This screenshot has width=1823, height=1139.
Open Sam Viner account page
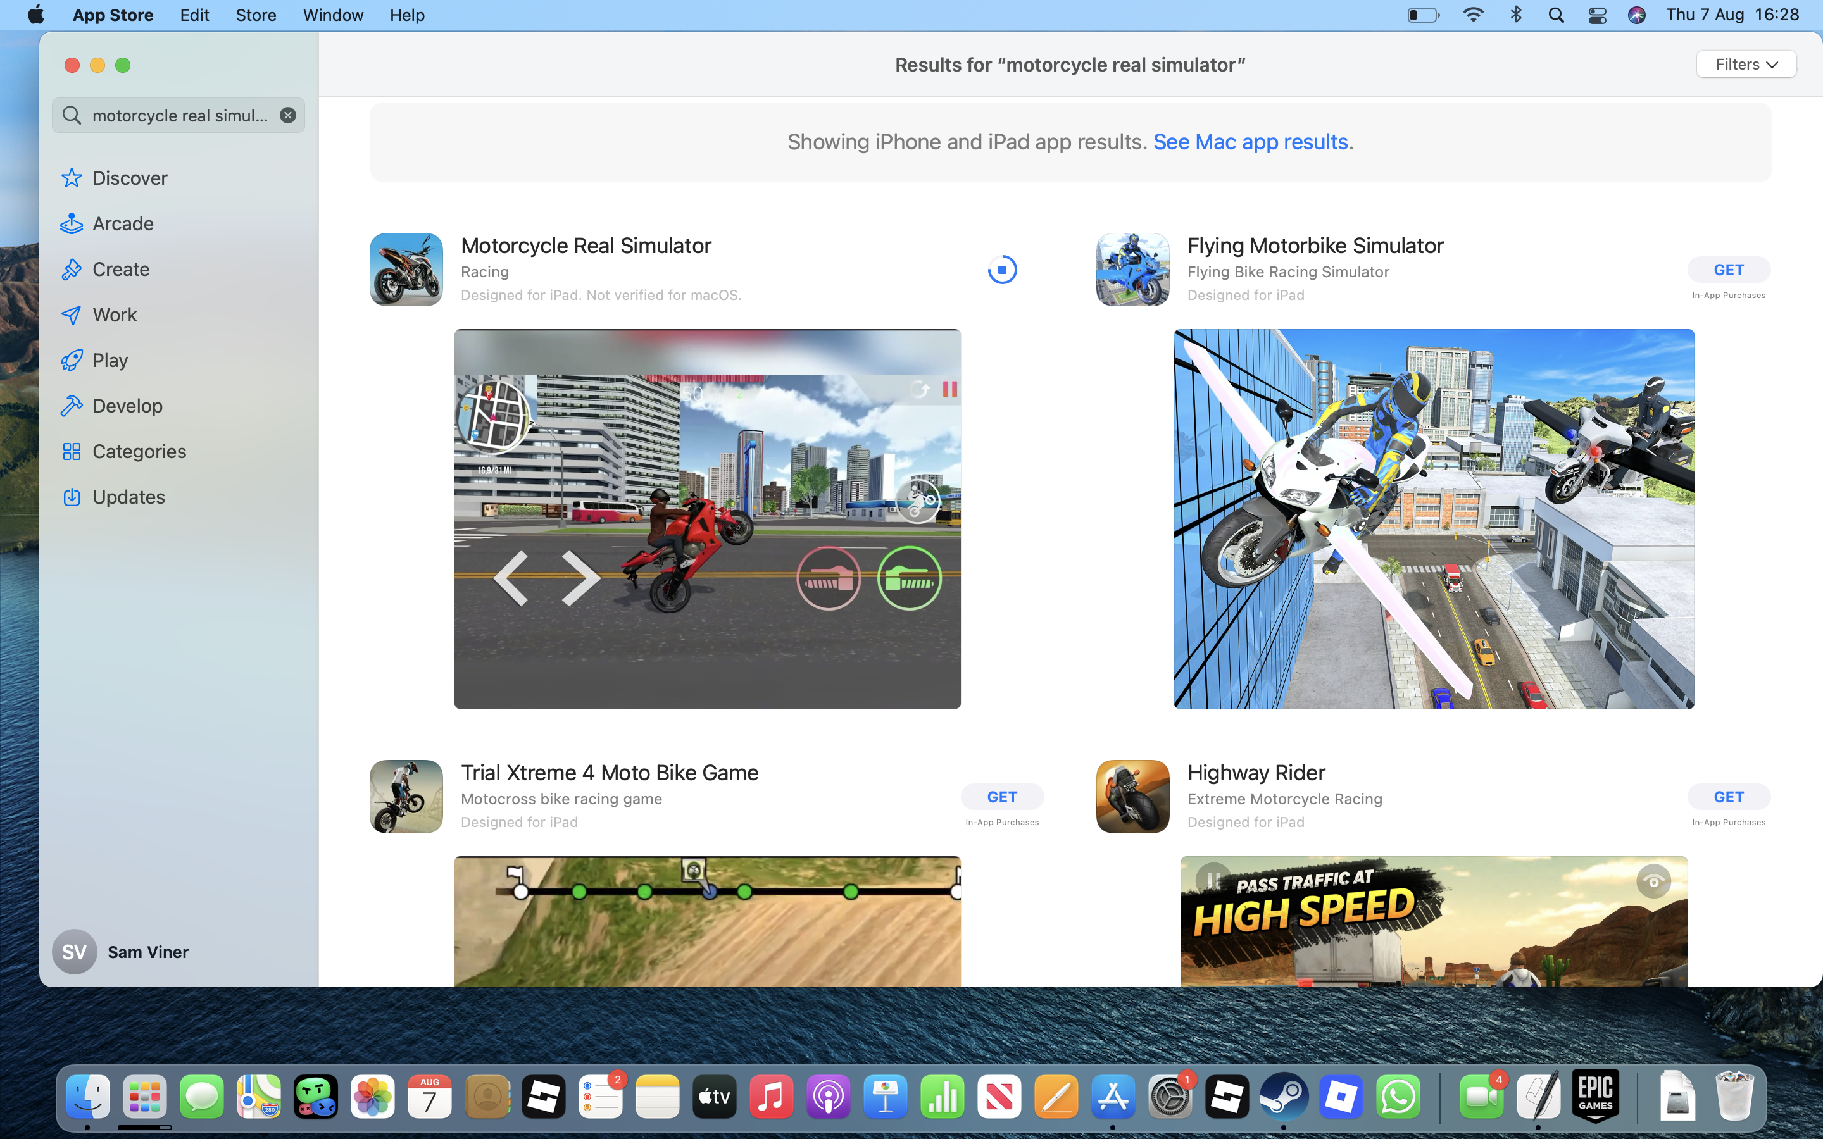(x=120, y=952)
